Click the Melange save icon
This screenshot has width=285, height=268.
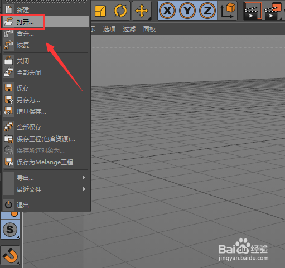tap(9, 162)
